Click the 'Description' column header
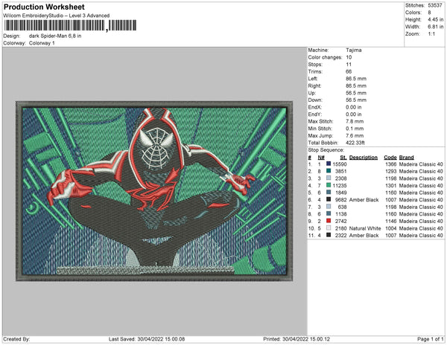 coord(364,158)
